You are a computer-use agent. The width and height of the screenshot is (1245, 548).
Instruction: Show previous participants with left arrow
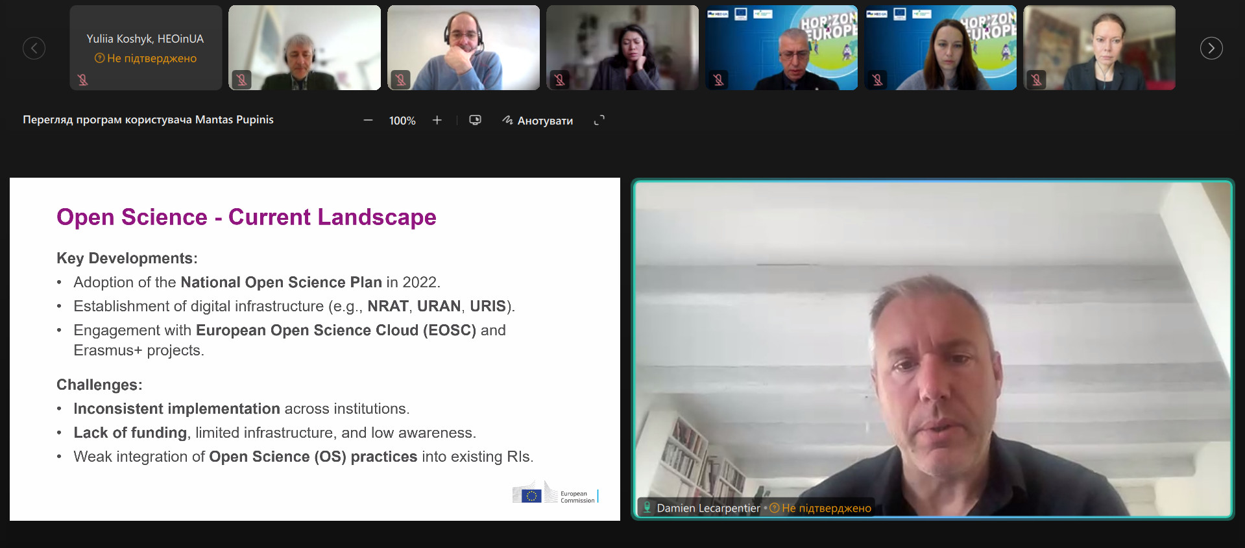34,48
